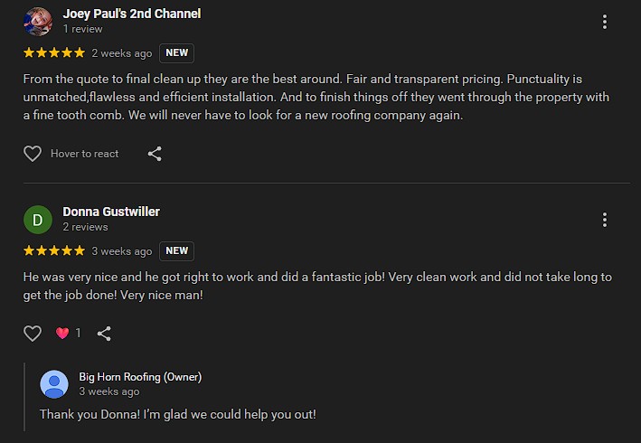Open Donna Gustwiller's profile name
The height and width of the screenshot is (443, 641).
111,212
